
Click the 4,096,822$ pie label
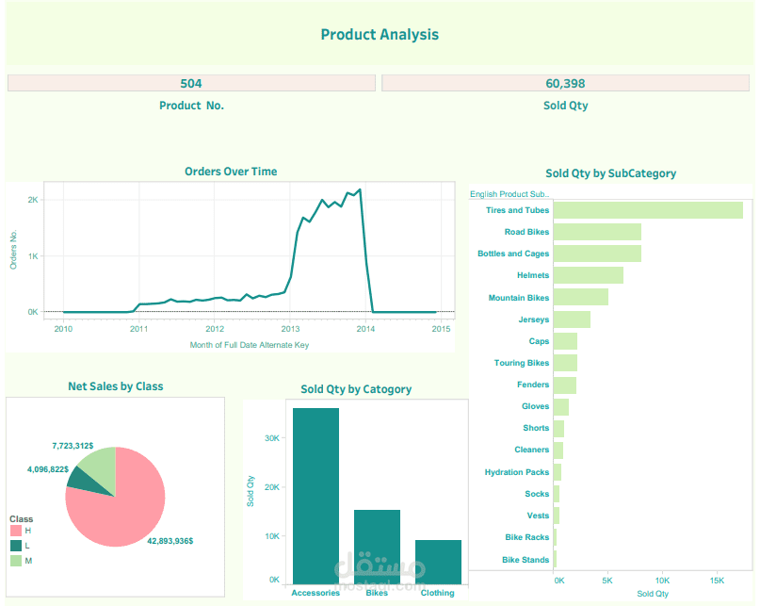click(x=47, y=469)
